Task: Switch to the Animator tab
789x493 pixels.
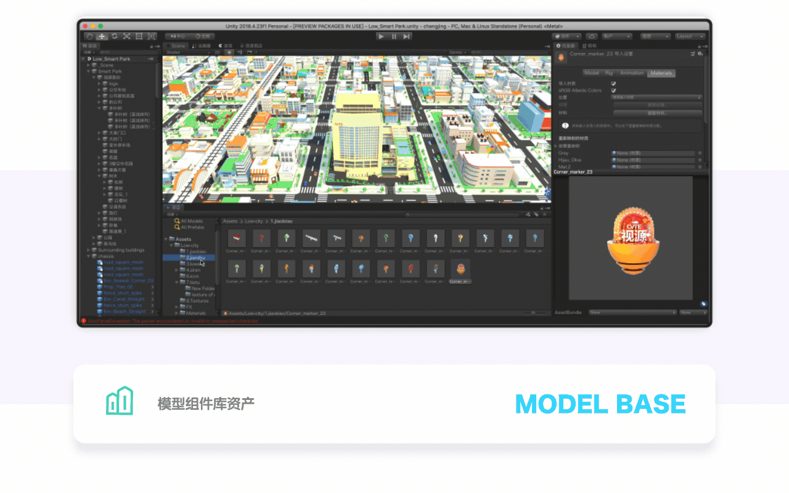Action: click(x=202, y=46)
